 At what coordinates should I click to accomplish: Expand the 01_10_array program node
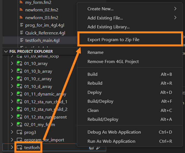(12, 63)
